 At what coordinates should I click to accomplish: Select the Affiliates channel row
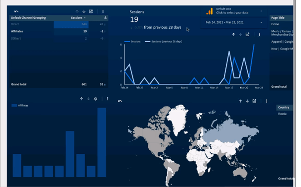59,31
